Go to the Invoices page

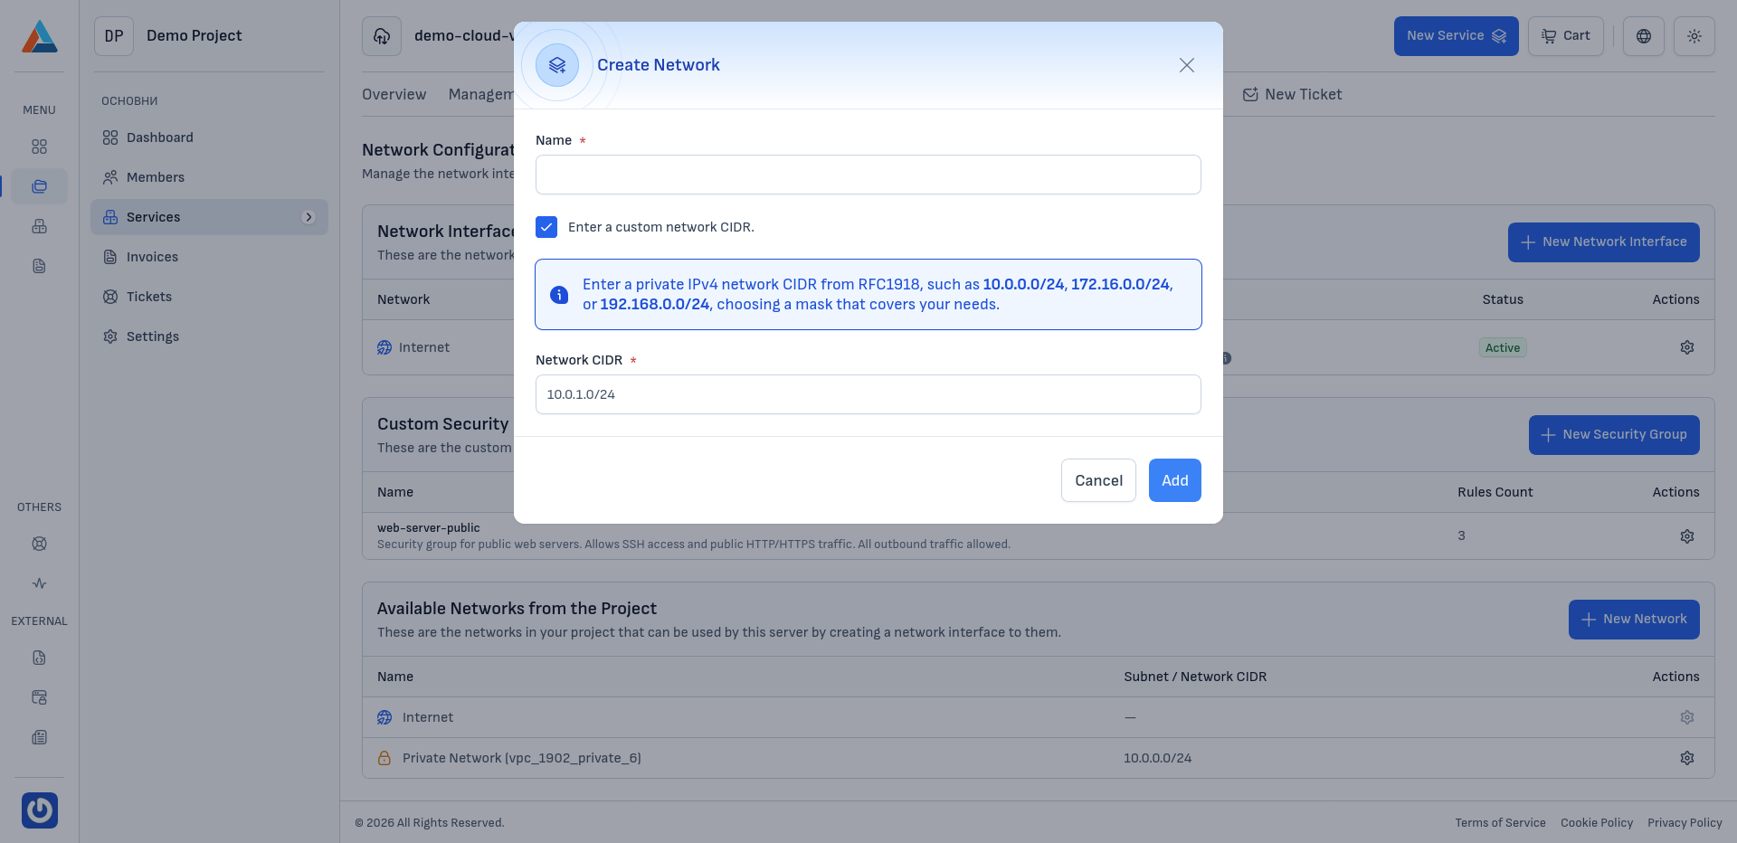(152, 257)
